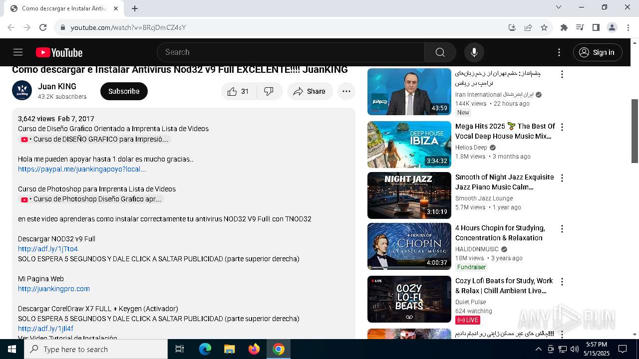This screenshot has height=359, width=639.
Task: Click the YouTube search field
Action: tap(291, 52)
